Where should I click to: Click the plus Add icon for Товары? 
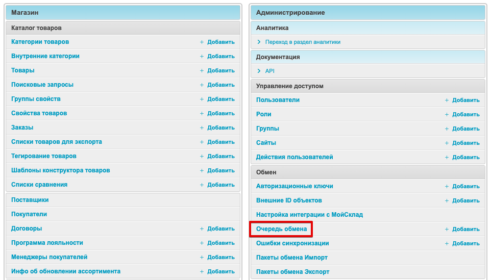tap(202, 70)
